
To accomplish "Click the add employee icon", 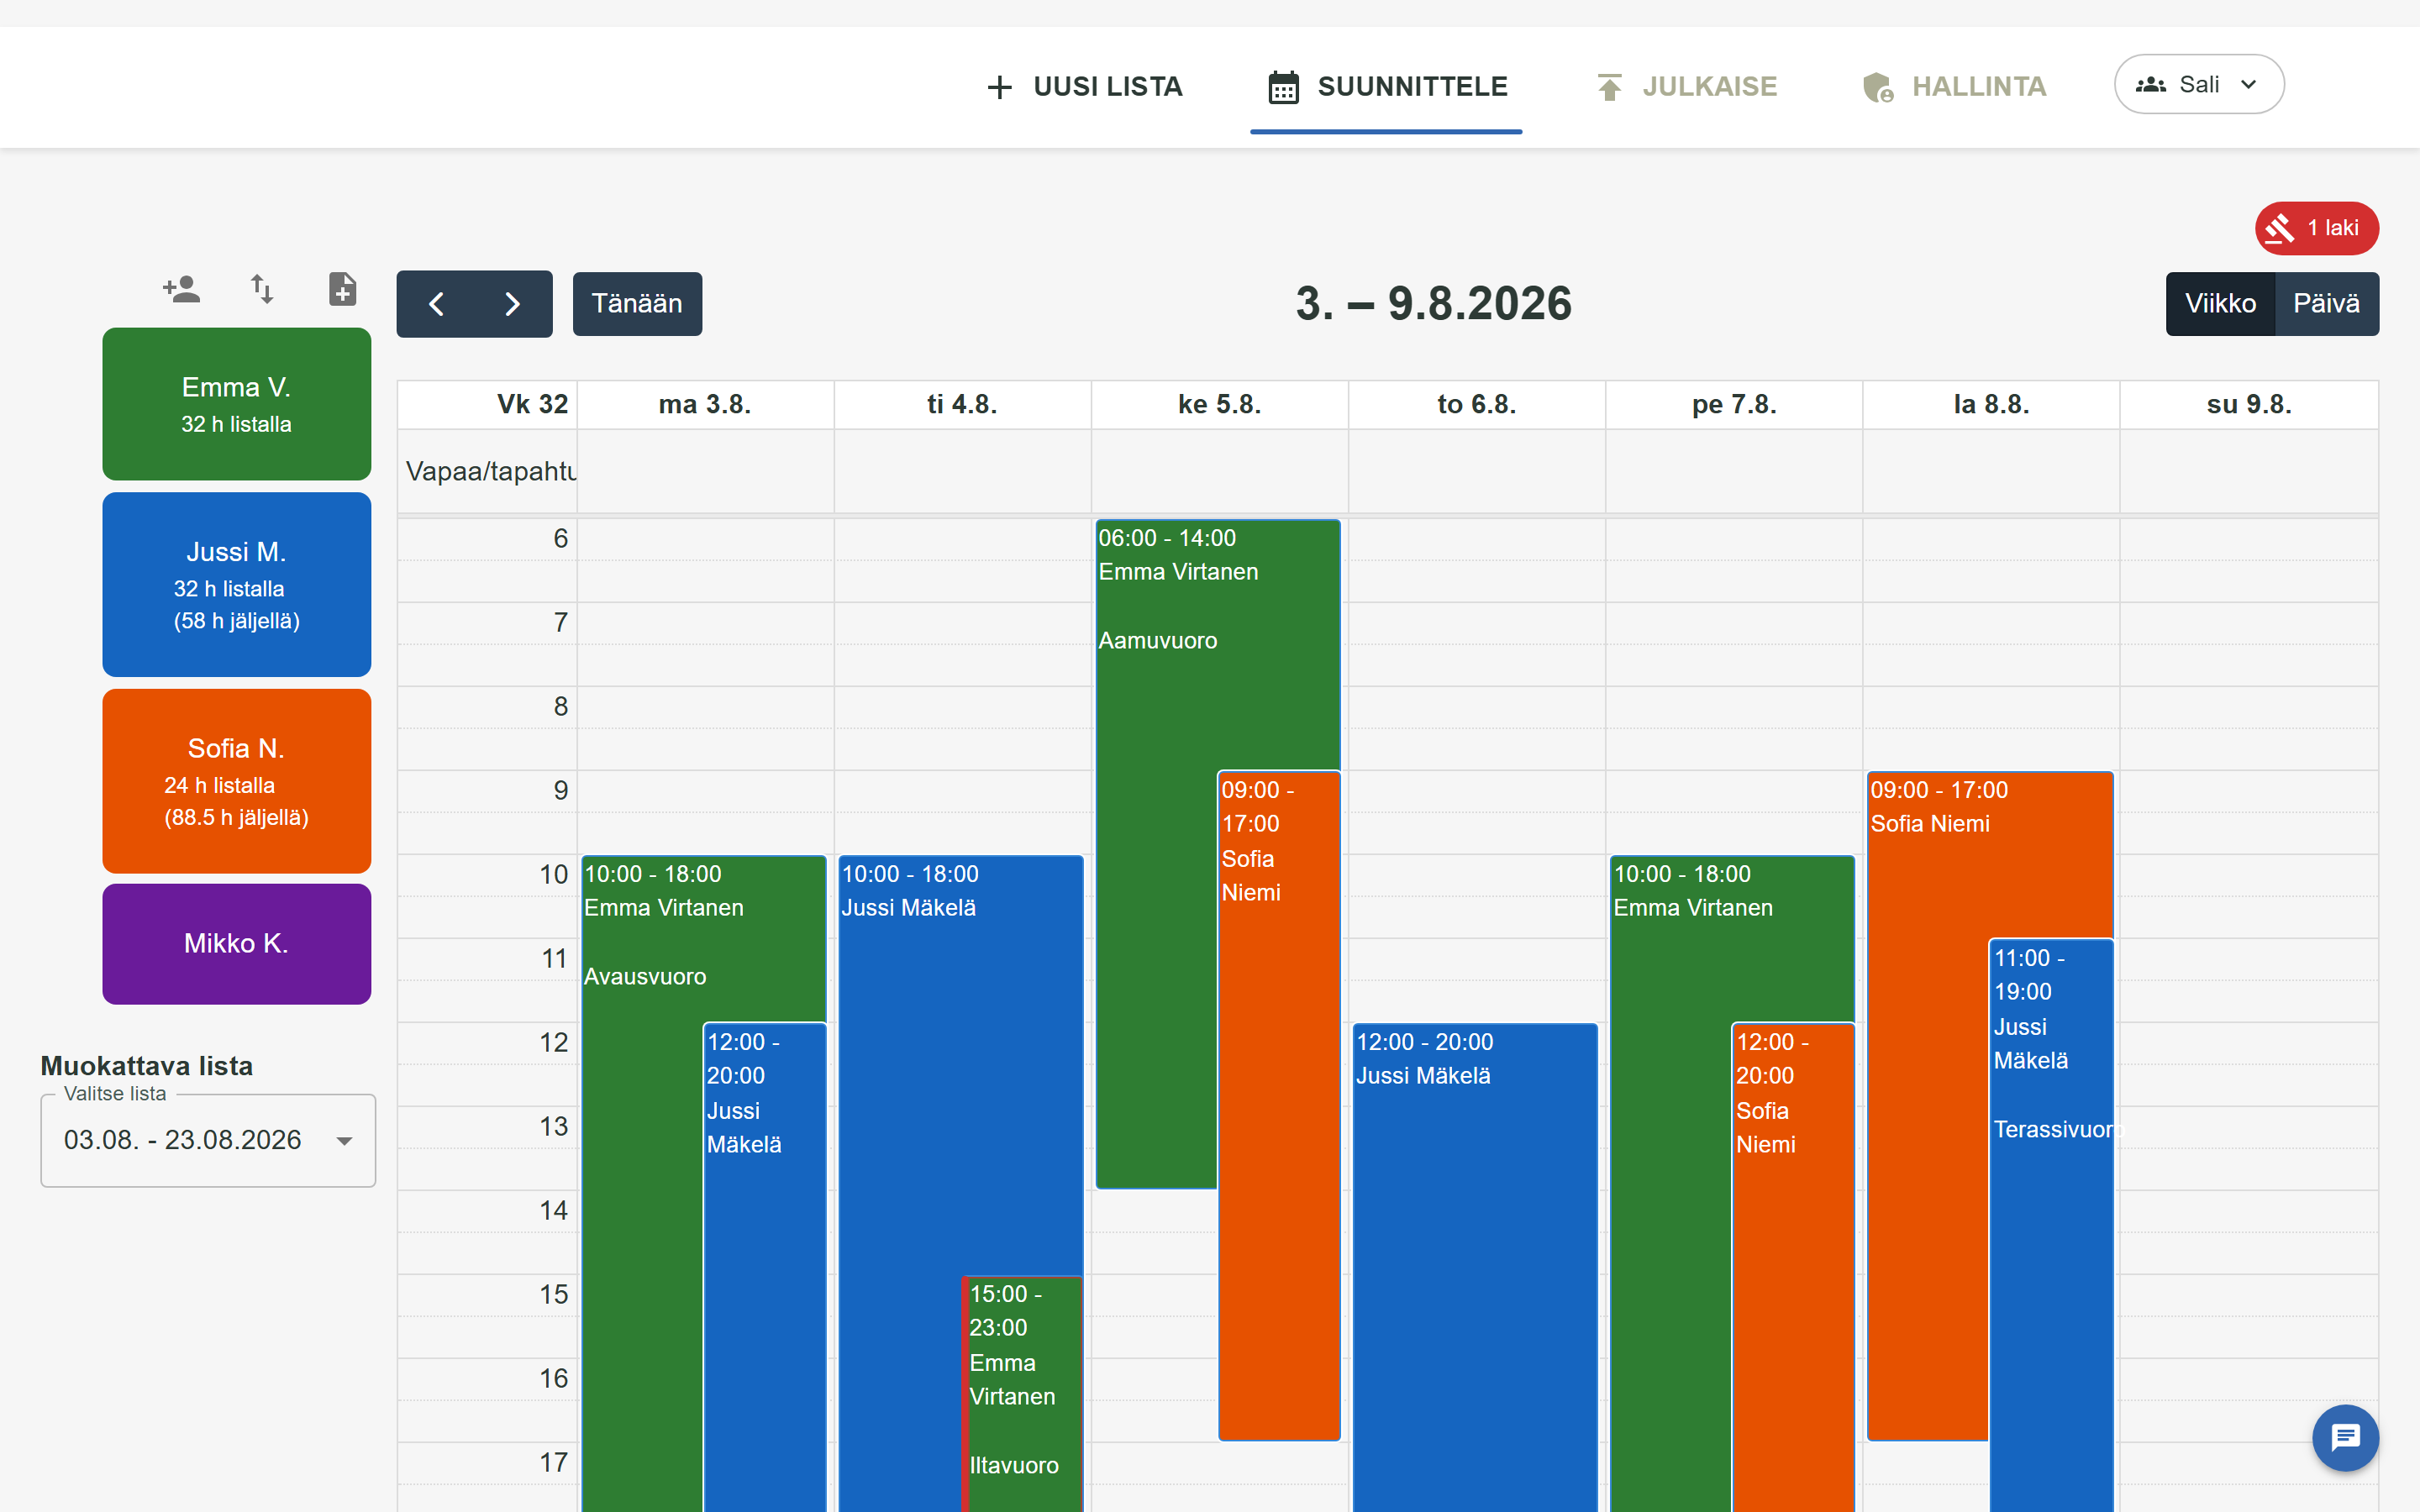I will point(181,289).
